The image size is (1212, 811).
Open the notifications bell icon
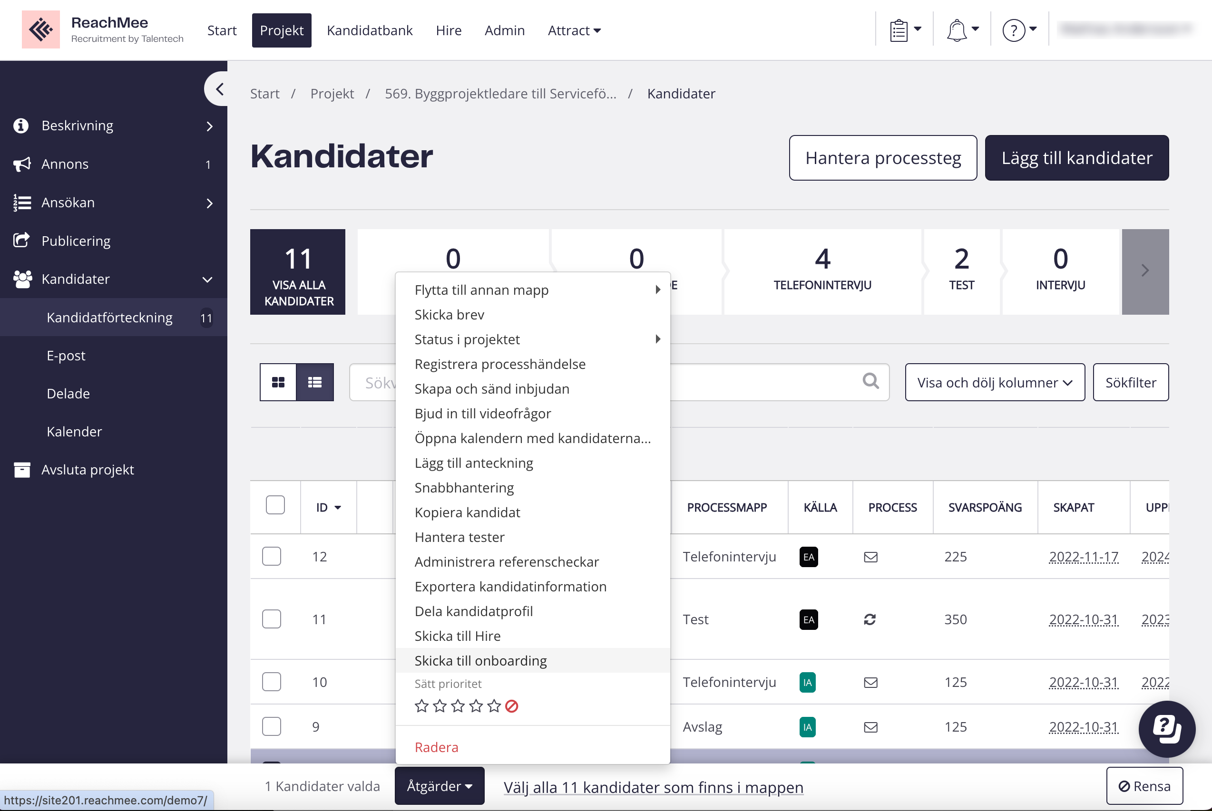957,30
